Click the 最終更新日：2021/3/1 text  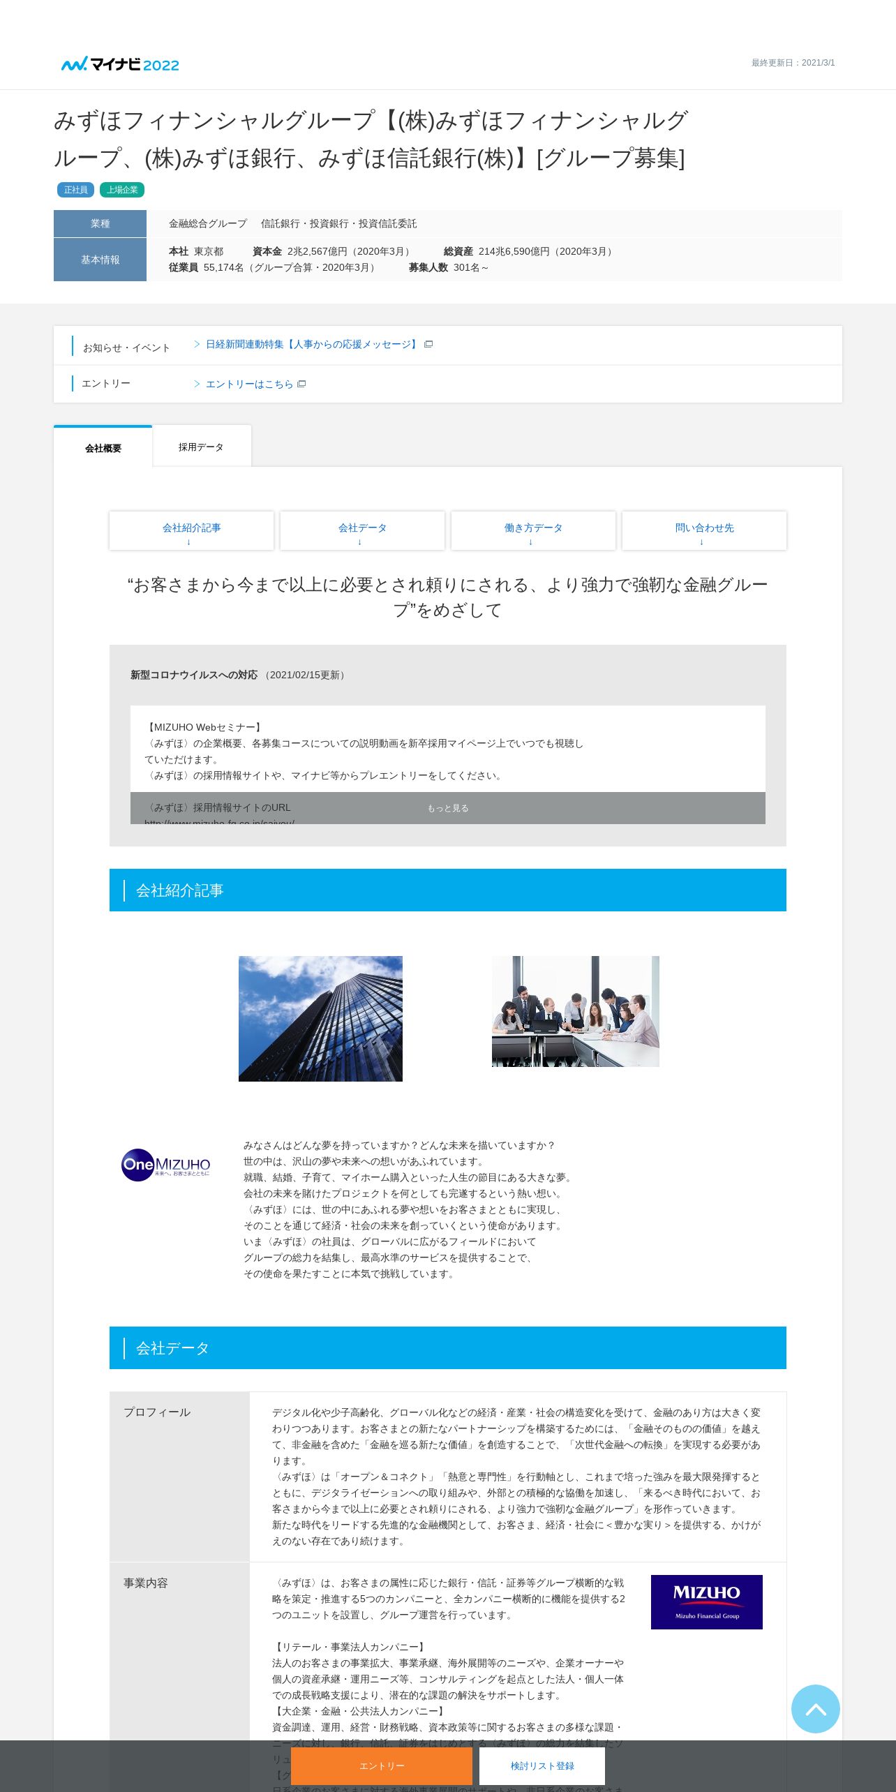coord(793,63)
